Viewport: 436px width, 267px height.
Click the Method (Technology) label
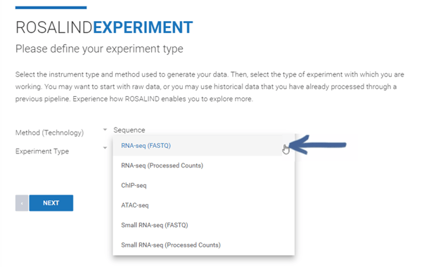(x=49, y=132)
